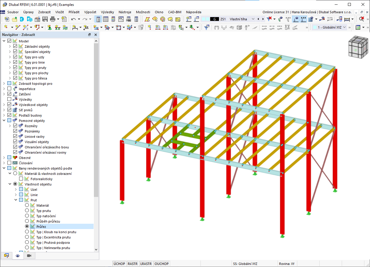Toggle the Imperfekce checkbox
Image resolution: width=370 pixels, height=267 pixels.
point(9,89)
